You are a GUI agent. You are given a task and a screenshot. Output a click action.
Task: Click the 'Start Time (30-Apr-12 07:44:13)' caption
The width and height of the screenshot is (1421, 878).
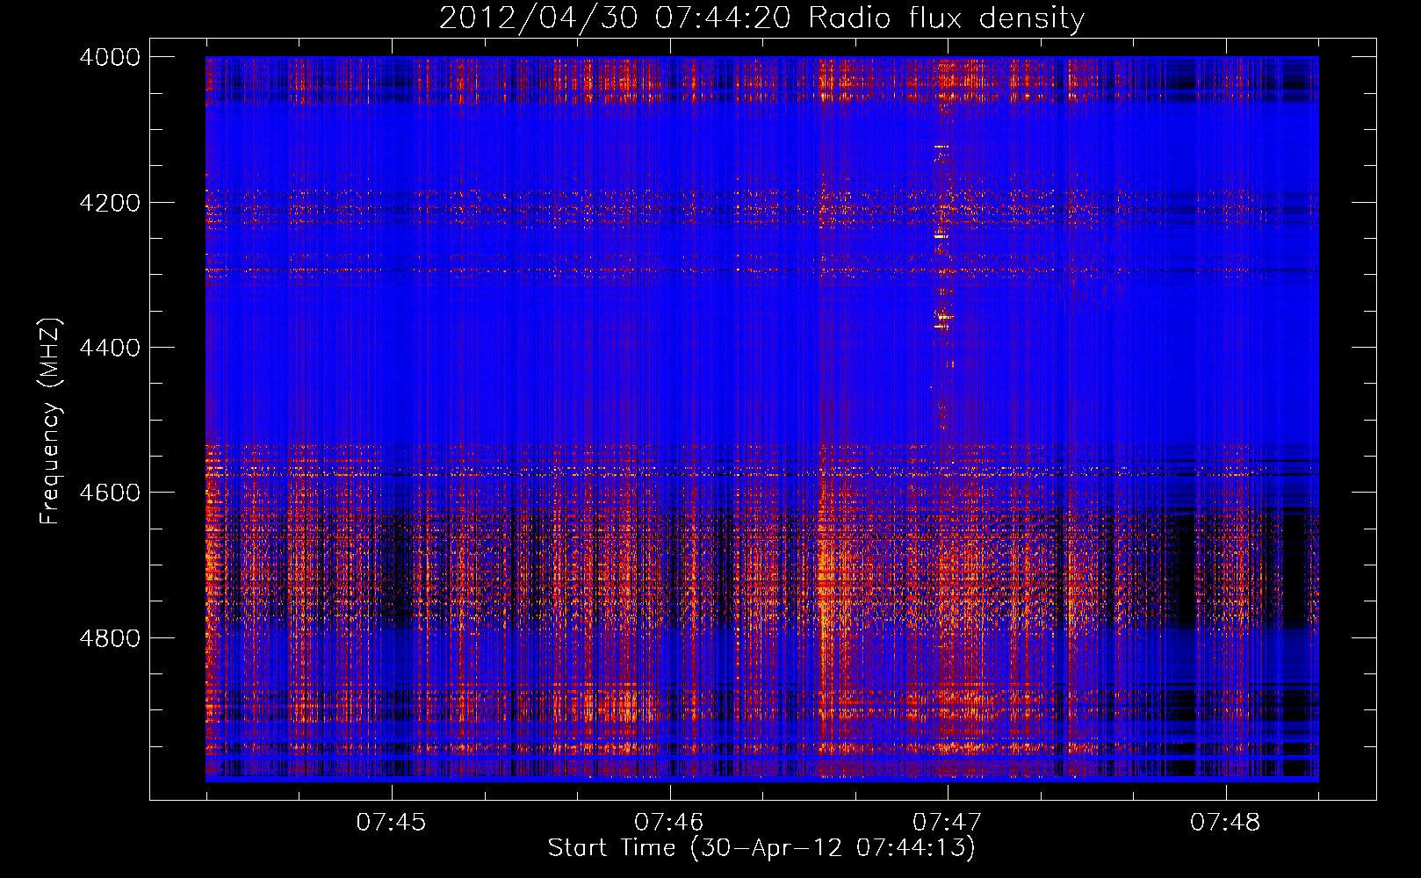click(x=761, y=848)
